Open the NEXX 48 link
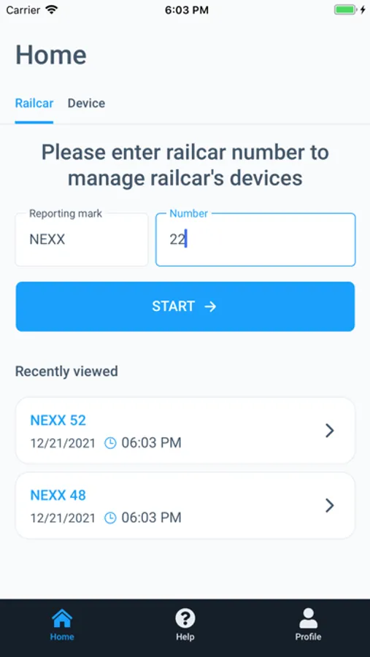Viewport: 370px width, 657px height. coord(58,495)
